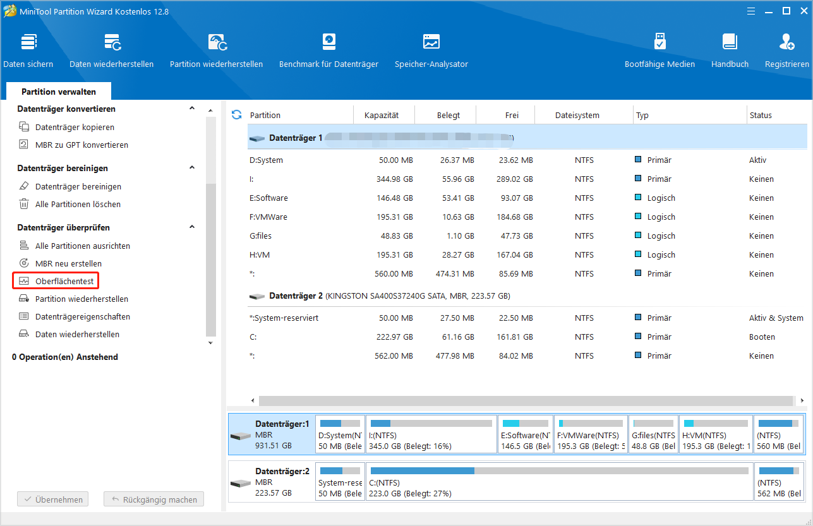Select the Datenträger:1 disk map entry
813x526 pixels.
[272, 434]
